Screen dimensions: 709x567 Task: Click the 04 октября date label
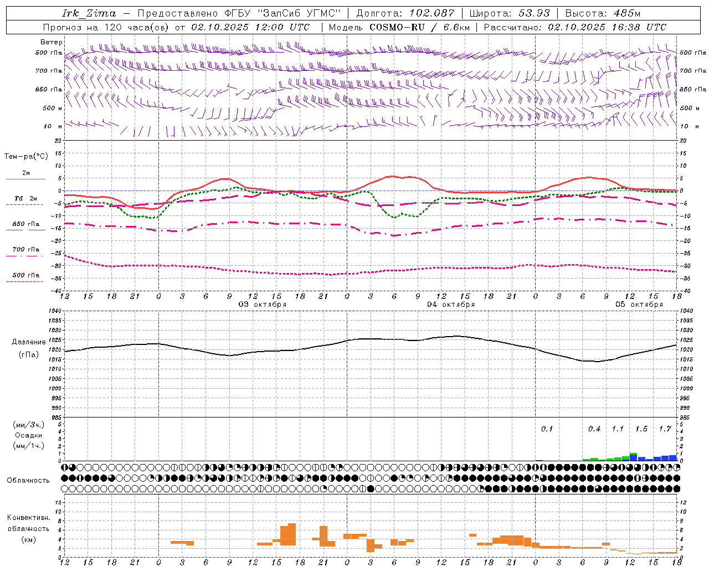(x=451, y=305)
